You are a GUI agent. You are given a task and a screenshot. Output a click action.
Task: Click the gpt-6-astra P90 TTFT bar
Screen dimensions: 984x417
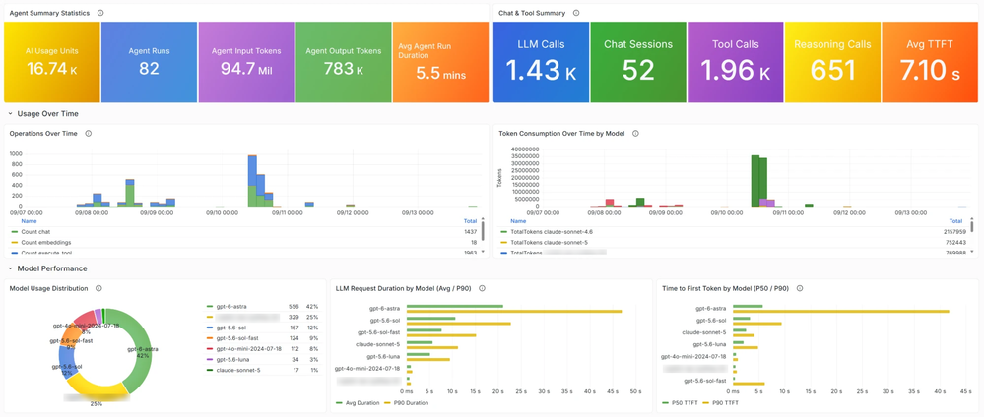[841, 311]
